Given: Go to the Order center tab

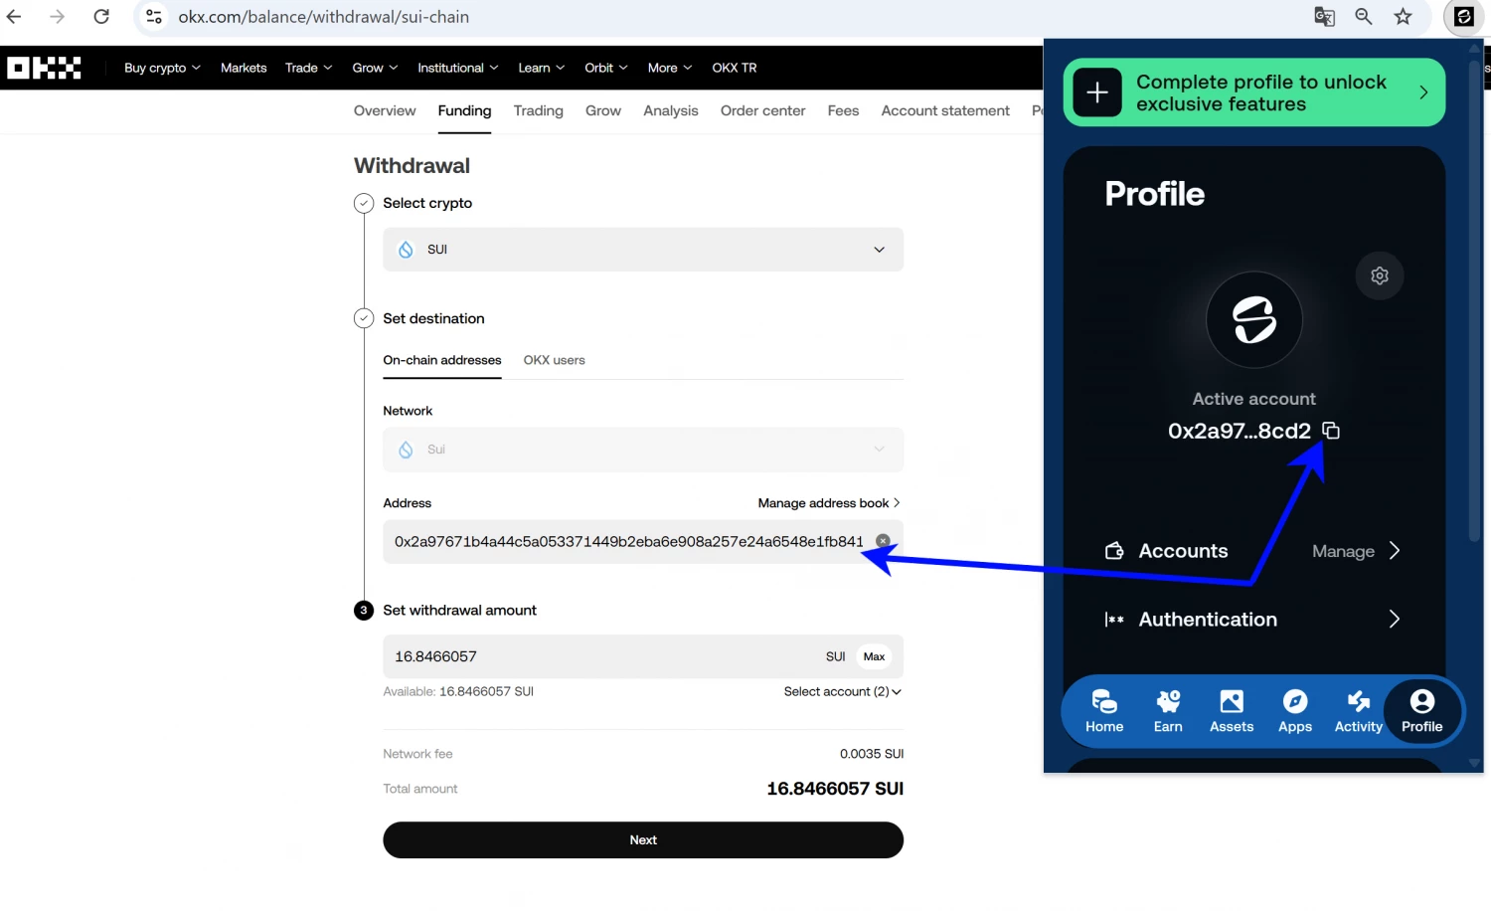Looking at the screenshot, I should [x=763, y=110].
